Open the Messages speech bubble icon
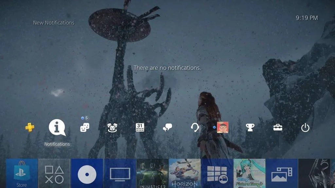Image resolution: width=335 pixels, height=188 pixels. [x=167, y=128]
